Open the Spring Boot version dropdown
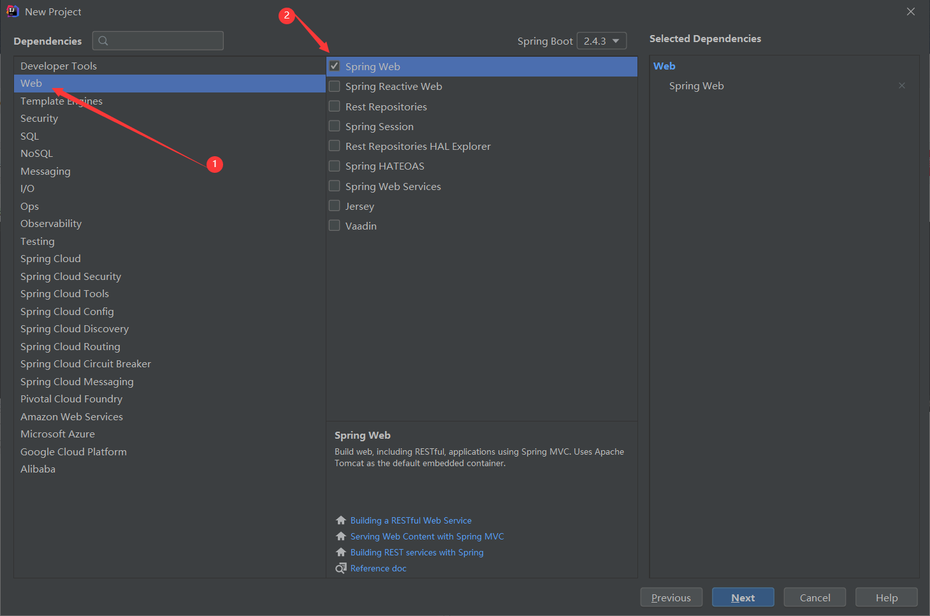The height and width of the screenshot is (616, 930). [x=602, y=41]
